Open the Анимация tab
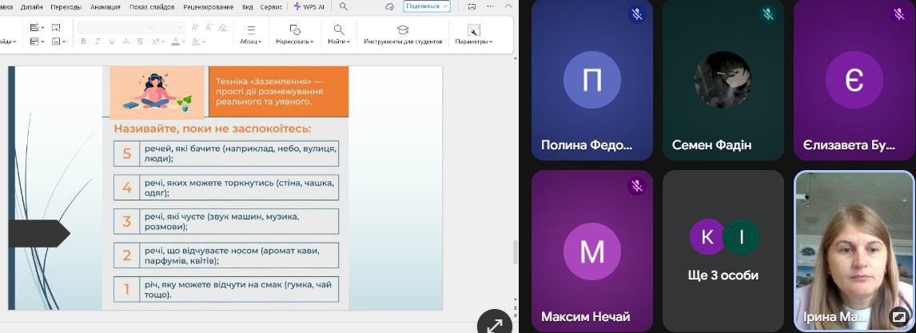Image resolution: width=916 pixels, height=333 pixels. tap(106, 6)
